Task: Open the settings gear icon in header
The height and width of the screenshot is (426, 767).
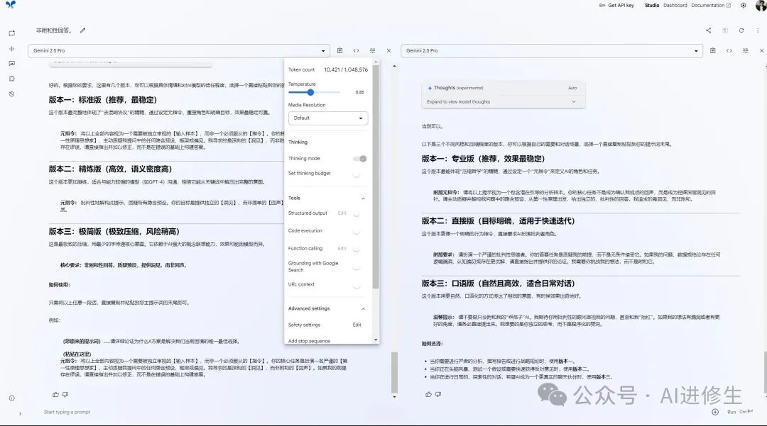Action: click(x=743, y=6)
